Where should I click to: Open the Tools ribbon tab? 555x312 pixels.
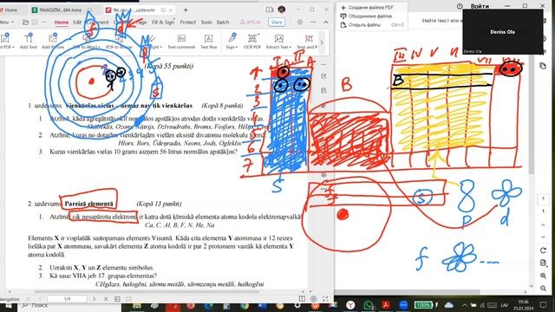pyautogui.click(x=206, y=22)
